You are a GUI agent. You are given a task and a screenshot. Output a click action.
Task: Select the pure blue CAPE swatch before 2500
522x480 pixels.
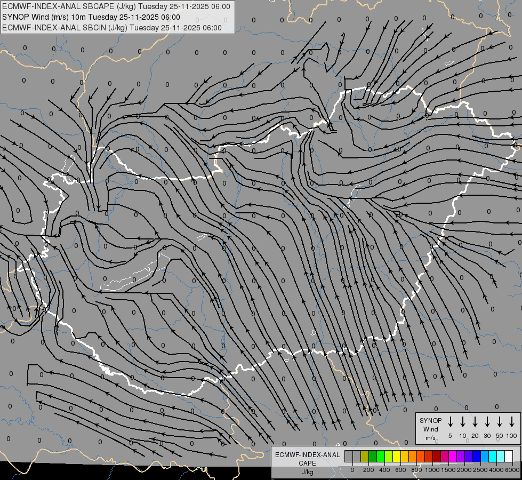click(476, 456)
